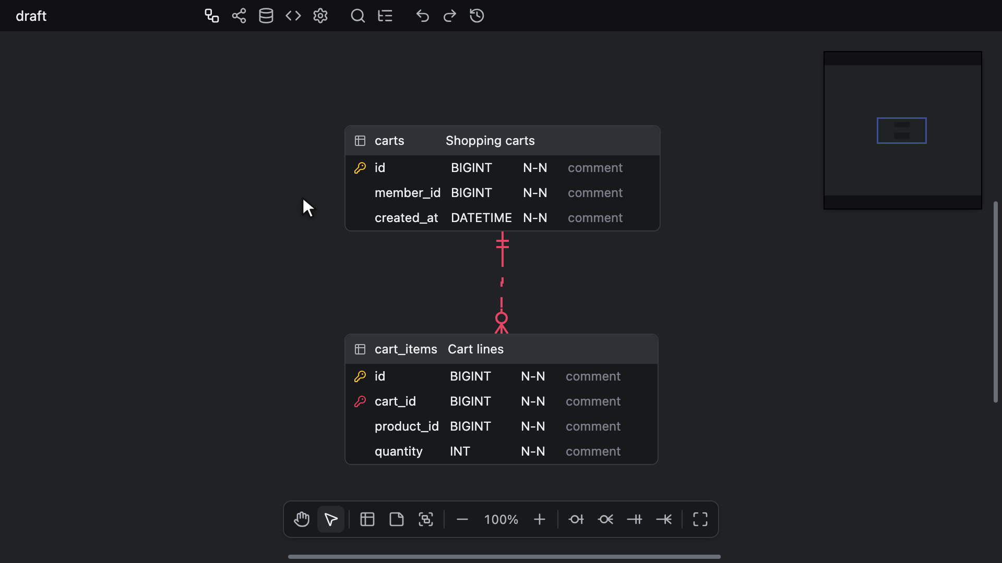
Task: Open the code view icon
Action: tap(293, 16)
